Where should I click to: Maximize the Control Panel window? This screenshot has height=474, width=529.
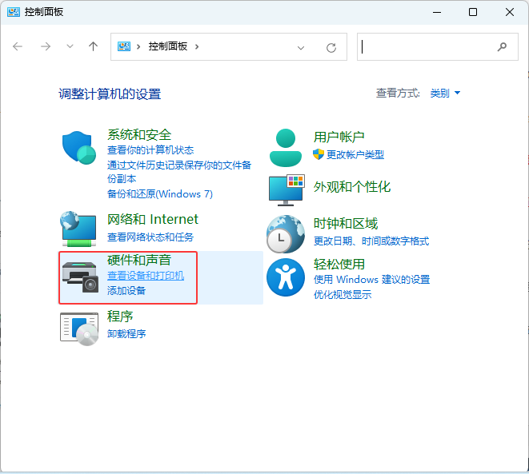[x=473, y=12]
